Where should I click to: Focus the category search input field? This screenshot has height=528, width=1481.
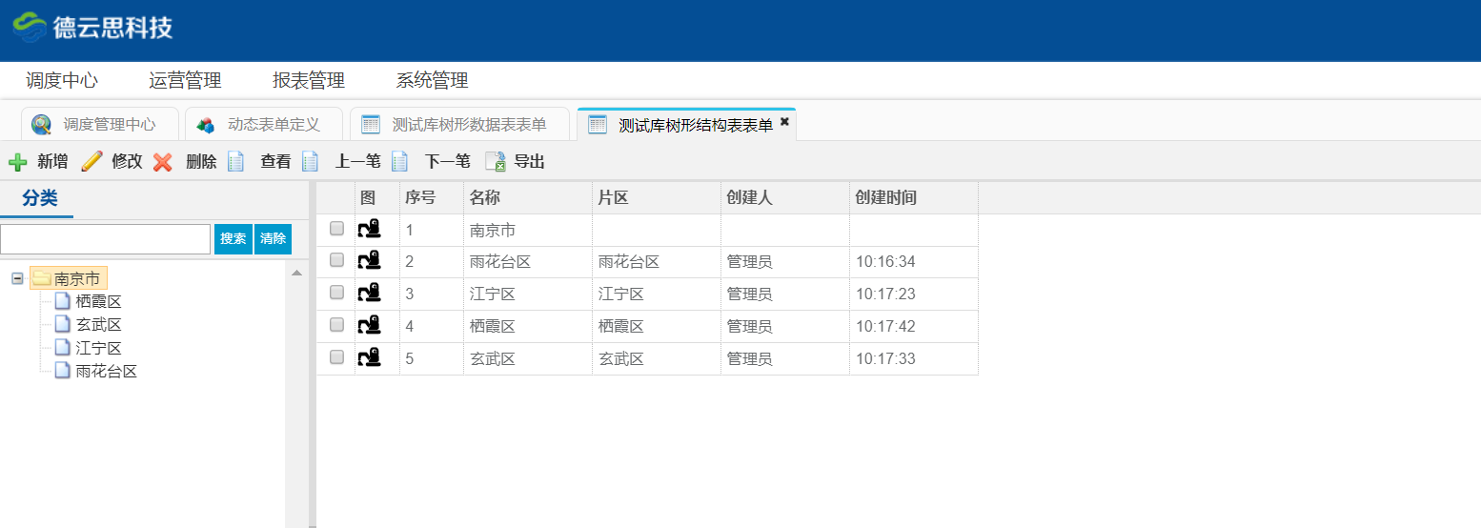coord(105,239)
